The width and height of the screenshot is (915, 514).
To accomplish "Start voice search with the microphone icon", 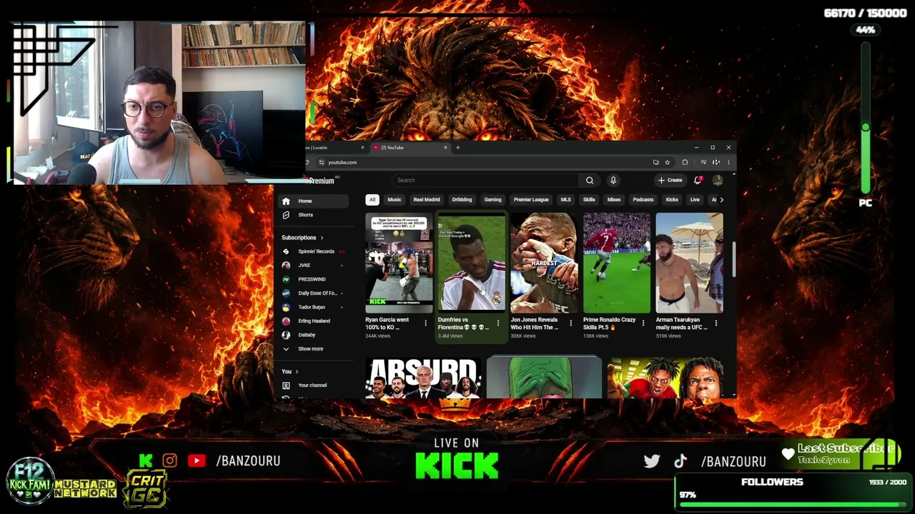I will pos(613,181).
